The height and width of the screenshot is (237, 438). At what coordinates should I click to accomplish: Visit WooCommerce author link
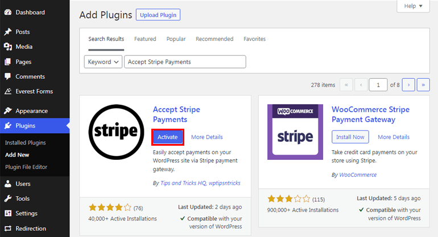[358, 175]
